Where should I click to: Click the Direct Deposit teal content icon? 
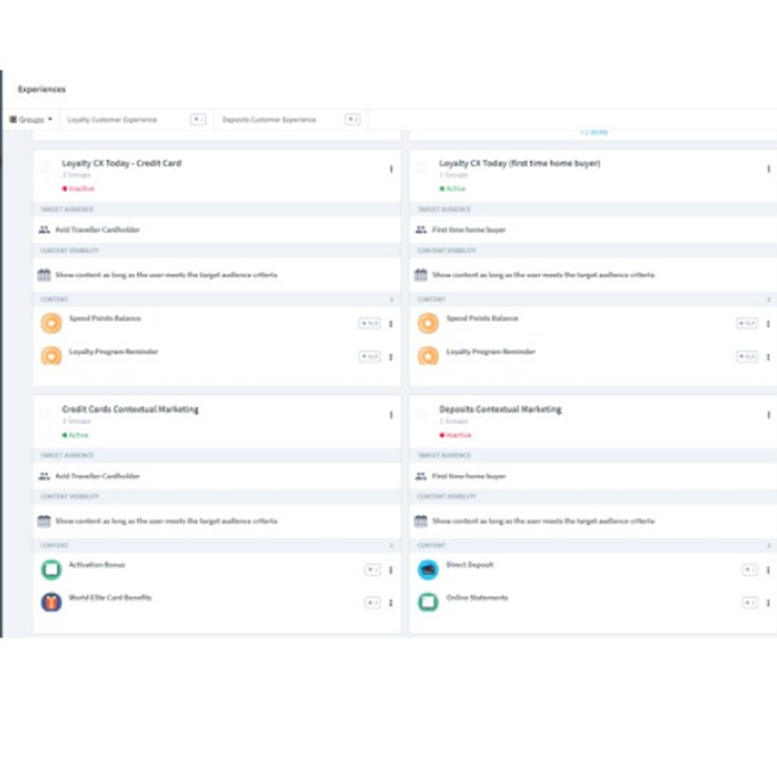[428, 570]
